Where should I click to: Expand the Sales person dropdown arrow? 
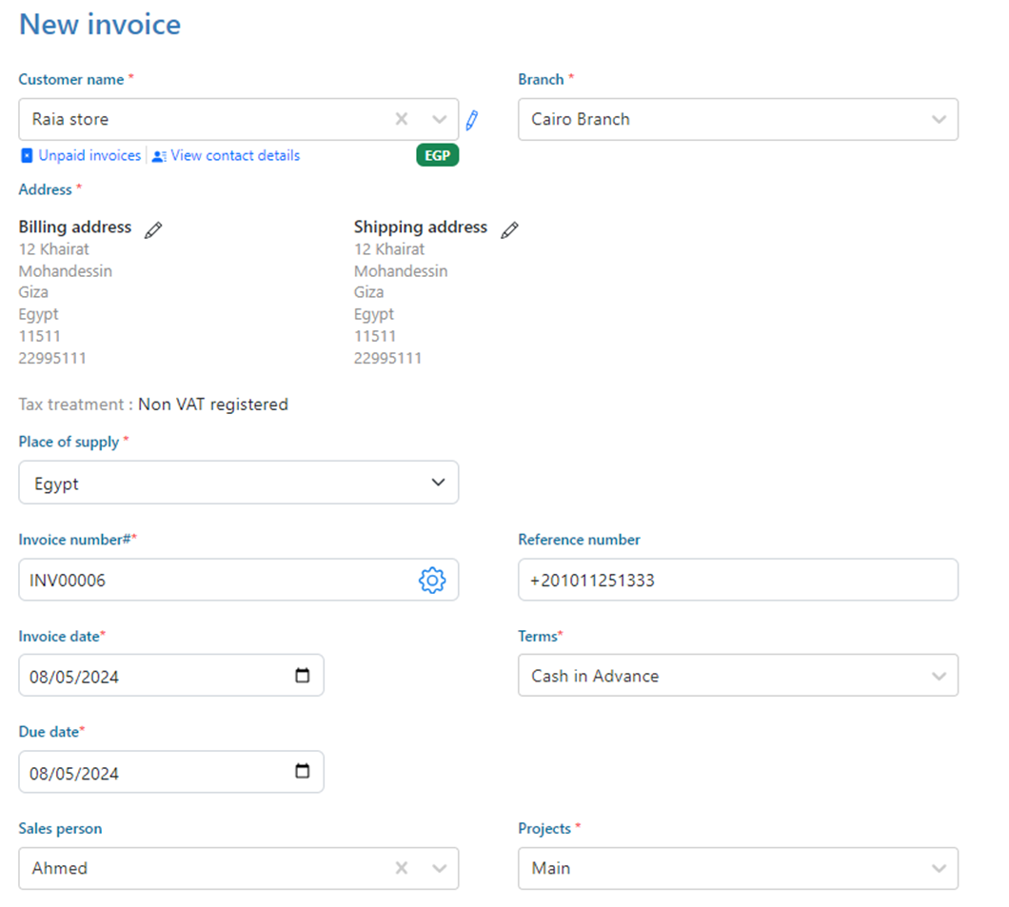pyautogui.click(x=439, y=868)
